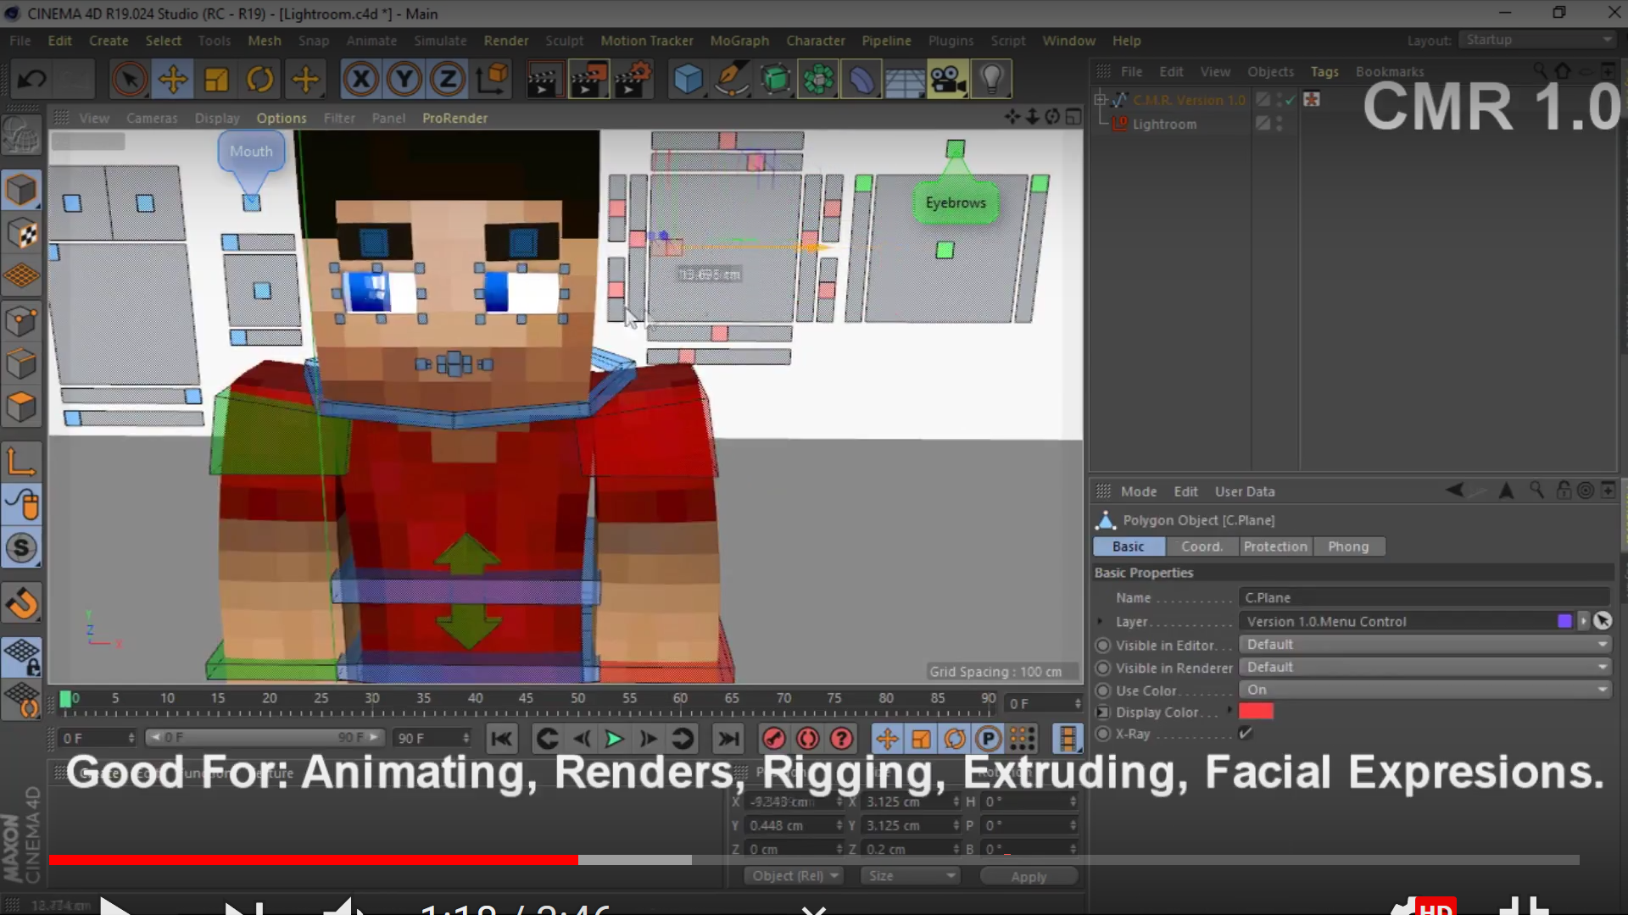Go to start of animation

(502, 740)
